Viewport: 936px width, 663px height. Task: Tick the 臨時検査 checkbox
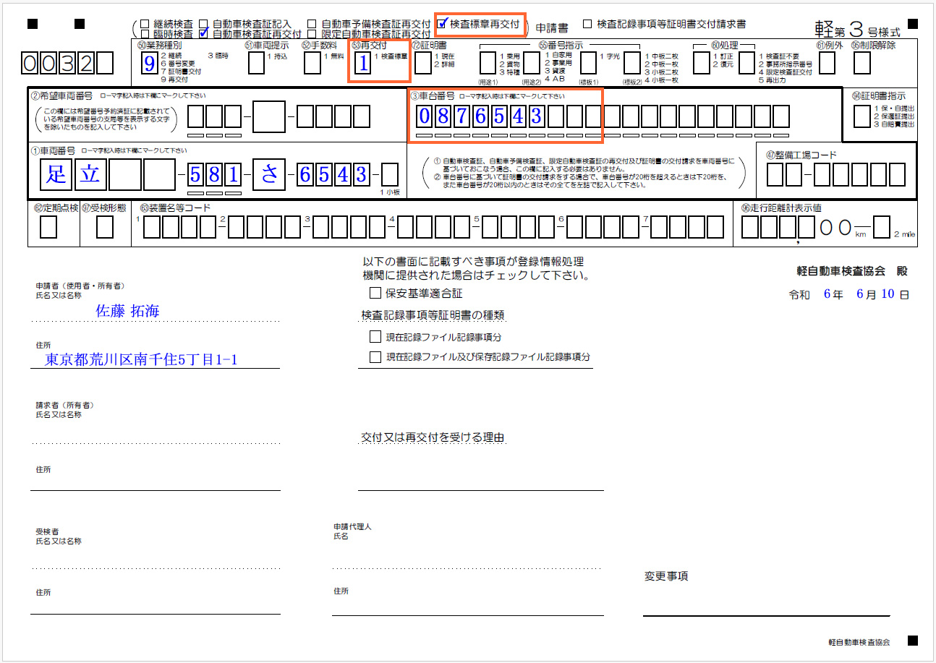pyautogui.click(x=145, y=34)
